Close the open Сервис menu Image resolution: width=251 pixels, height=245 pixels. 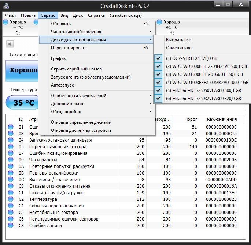click(48, 15)
